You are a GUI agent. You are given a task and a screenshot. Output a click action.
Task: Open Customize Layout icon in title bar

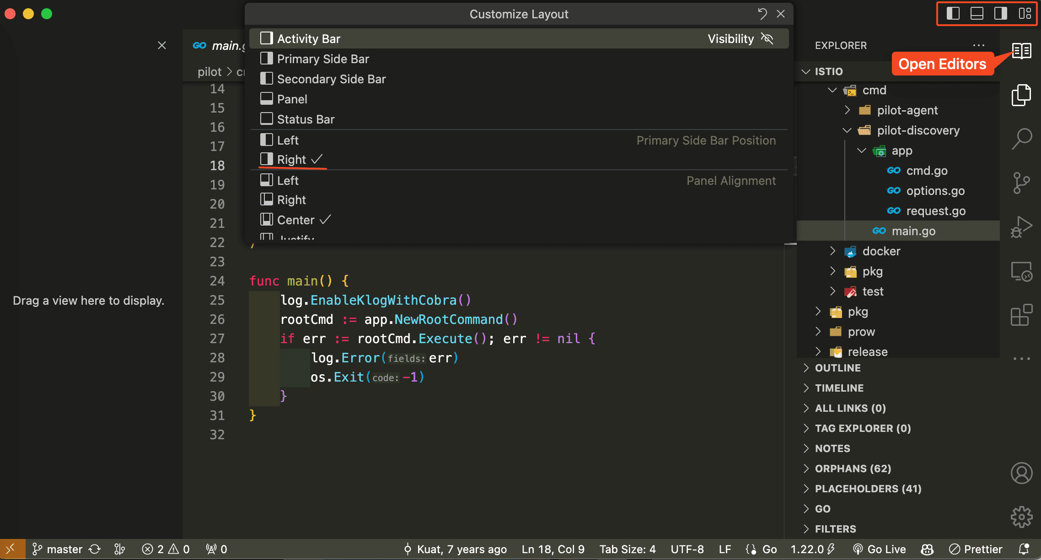[1025, 14]
